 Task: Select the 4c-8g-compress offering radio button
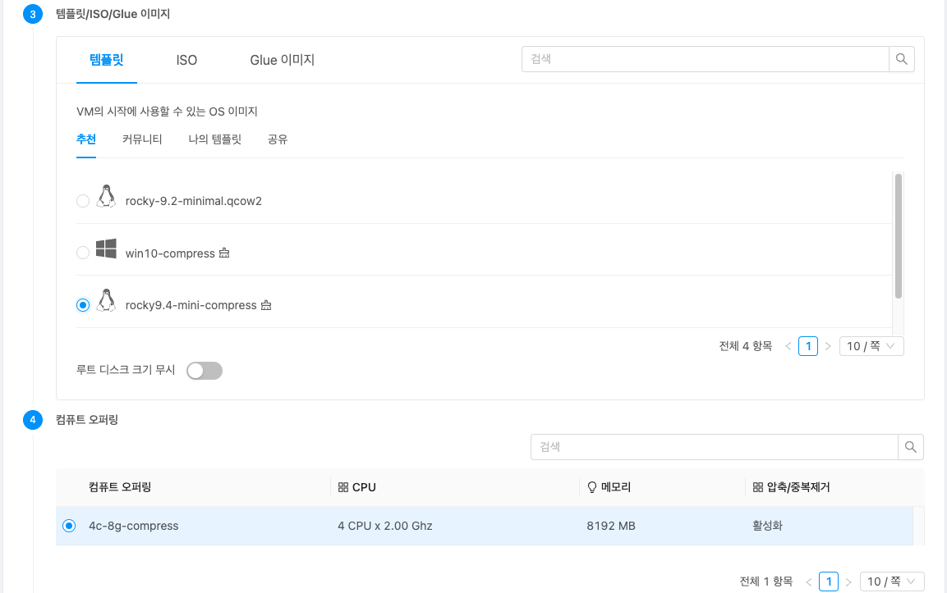69,526
